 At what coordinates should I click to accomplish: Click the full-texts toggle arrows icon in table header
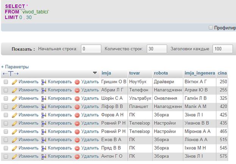(11, 74)
